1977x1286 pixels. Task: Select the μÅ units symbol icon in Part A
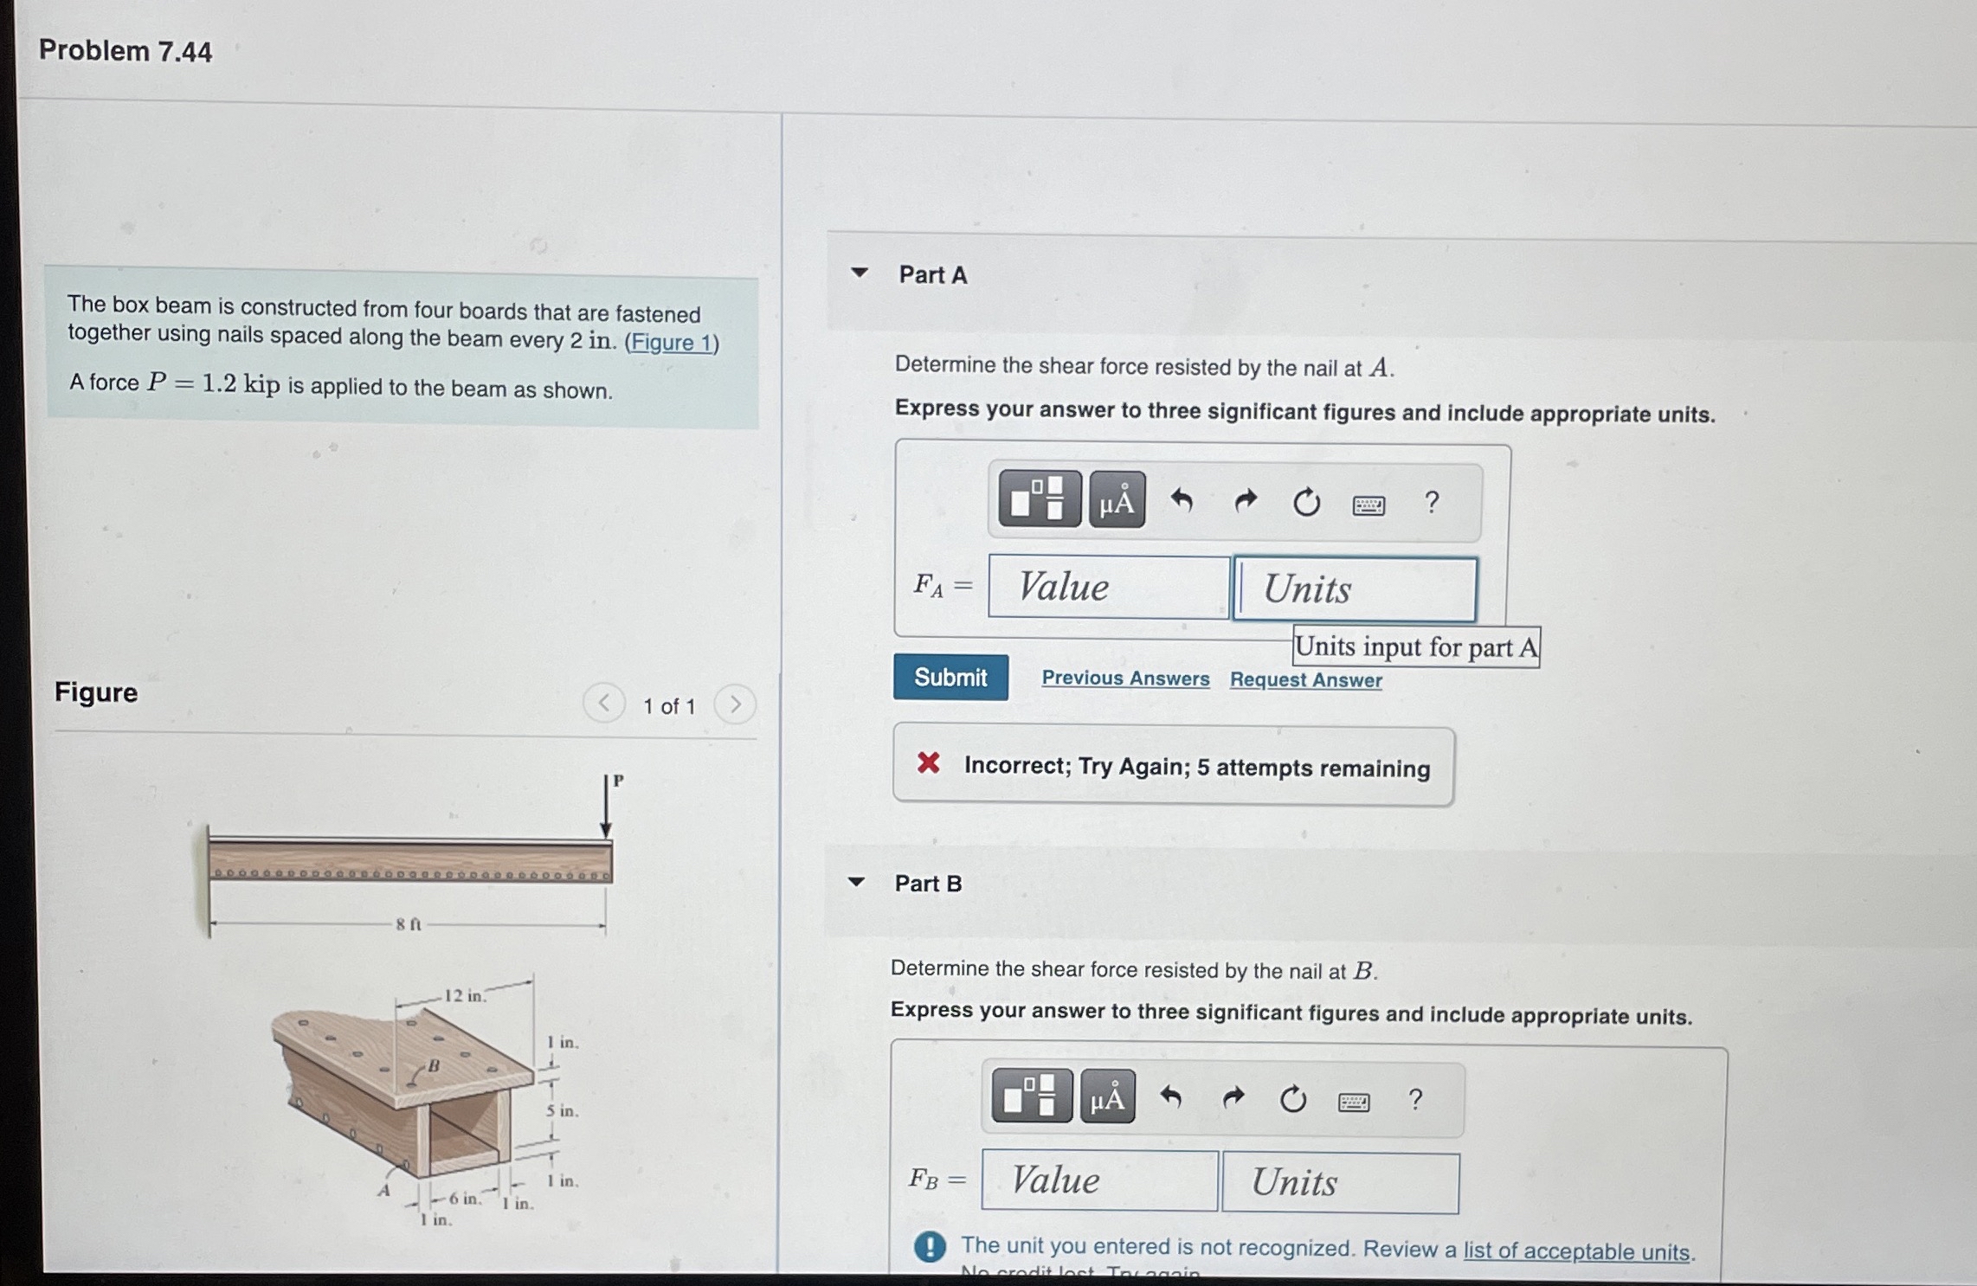tap(1117, 500)
